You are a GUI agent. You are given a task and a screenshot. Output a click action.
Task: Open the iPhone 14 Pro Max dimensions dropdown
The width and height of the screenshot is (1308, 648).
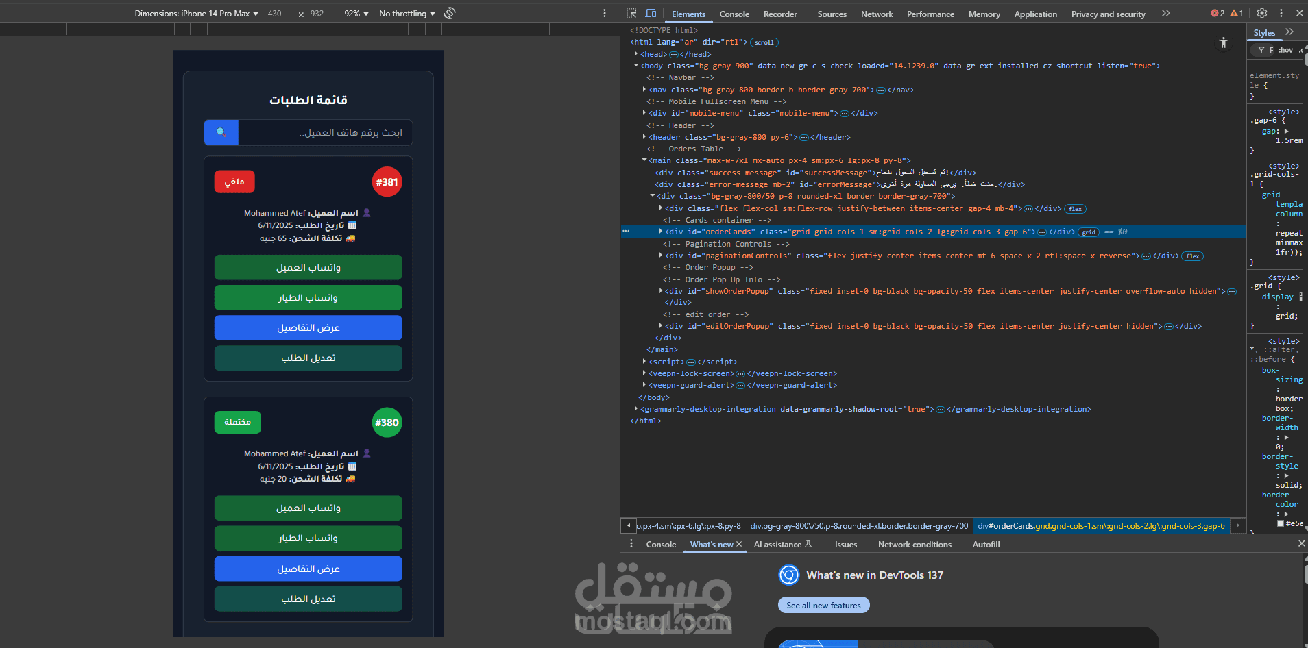pos(197,14)
